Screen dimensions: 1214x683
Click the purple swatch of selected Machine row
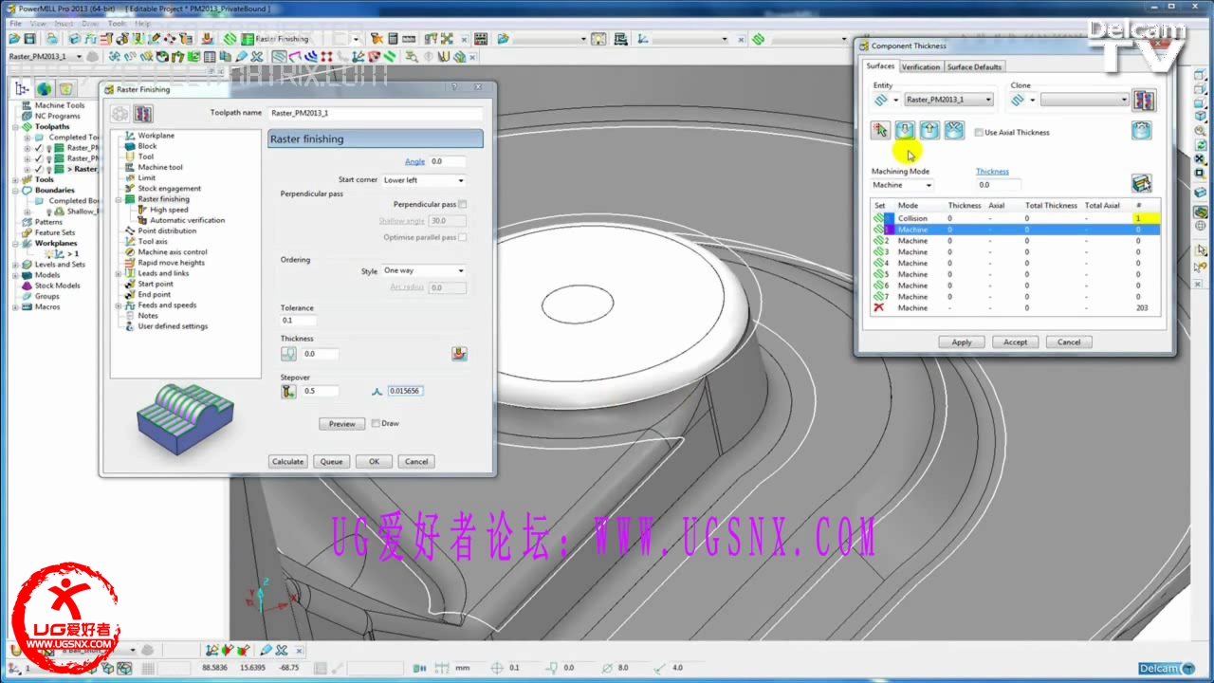pos(889,230)
